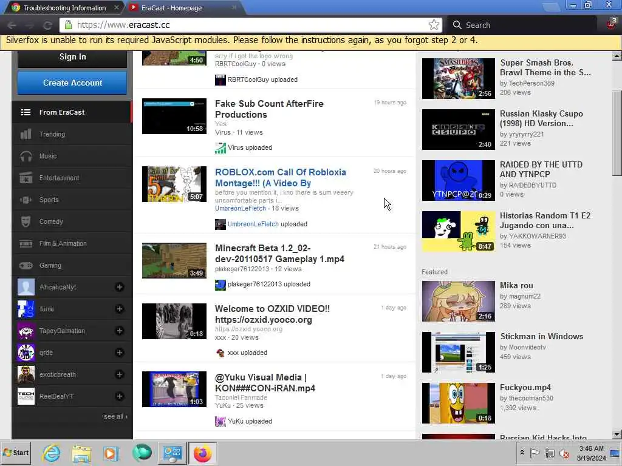Screen dimensions: 622x466
Task: Open the 10:58 Fake Sub Count thumbnail
Action: [x=174, y=116]
